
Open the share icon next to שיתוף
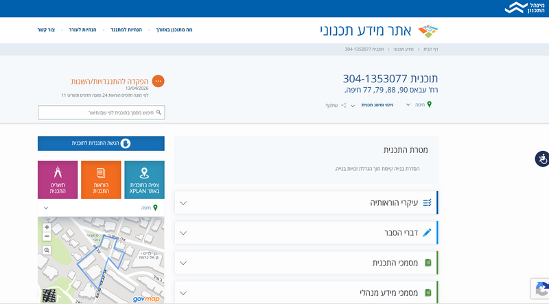(x=344, y=106)
